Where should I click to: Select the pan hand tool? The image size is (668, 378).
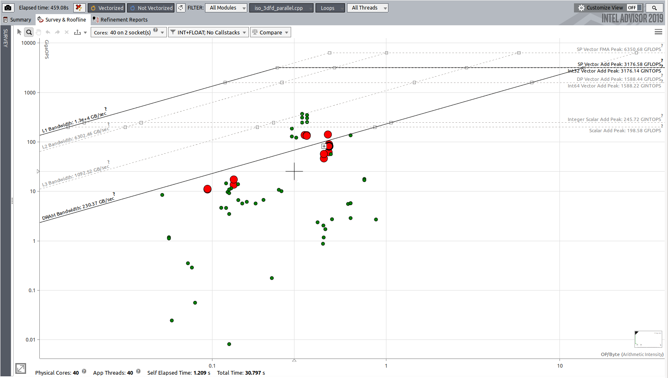click(x=39, y=32)
